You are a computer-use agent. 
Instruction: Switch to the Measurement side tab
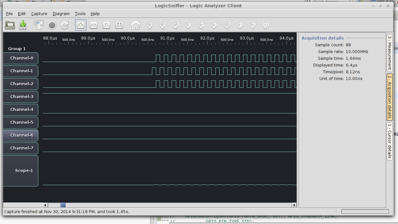click(x=389, y=53)
